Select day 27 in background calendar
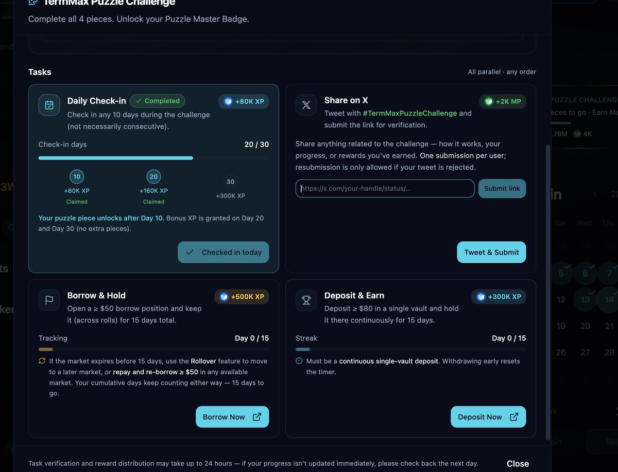Screen dimensions: 618x472 point(585,352)
